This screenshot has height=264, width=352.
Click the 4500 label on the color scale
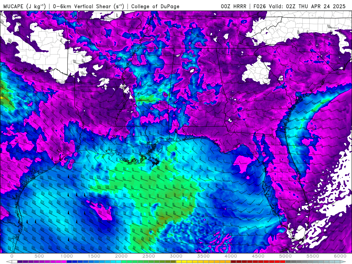point(258,256)
